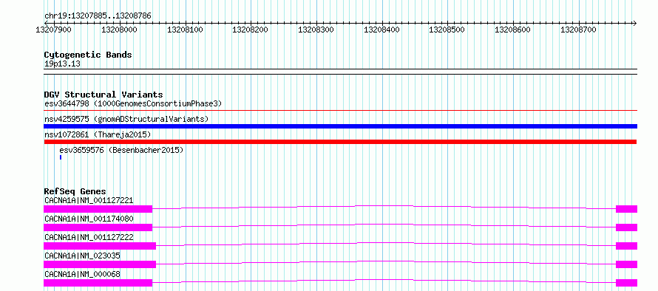Select the left exon block of NM_023035
This screenshot has width=658, height=291.
pos(100,264)
